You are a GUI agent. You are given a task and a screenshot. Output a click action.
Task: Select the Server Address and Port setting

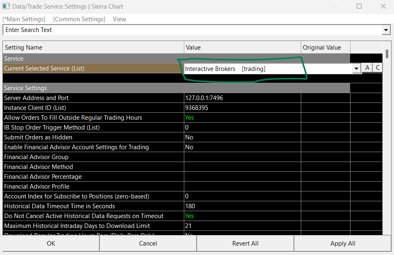[x=94, y=98]
